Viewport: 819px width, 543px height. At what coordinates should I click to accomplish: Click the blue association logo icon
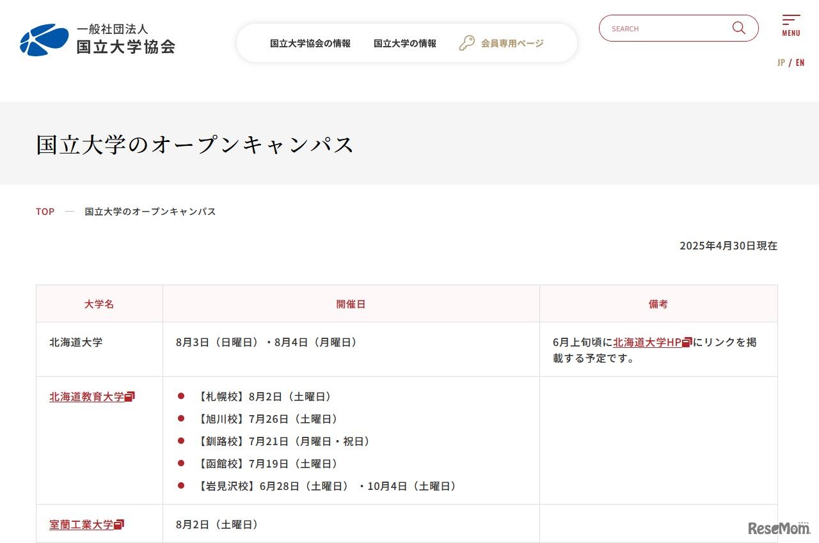coord(44,40)
